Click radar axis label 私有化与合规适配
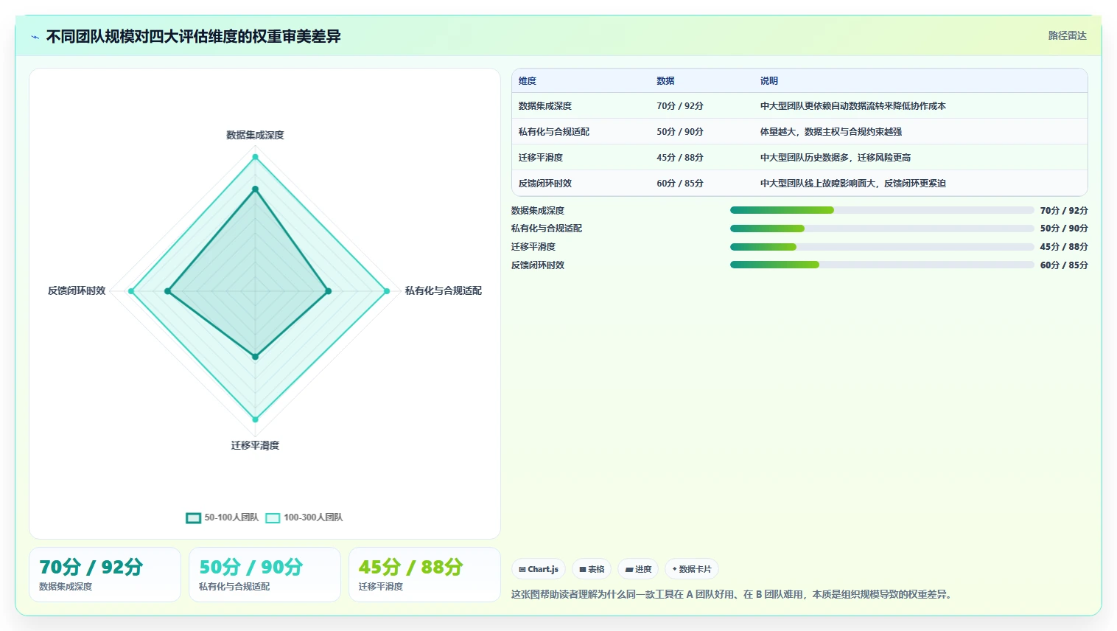The image size is (1117, 631). [444, 290]
